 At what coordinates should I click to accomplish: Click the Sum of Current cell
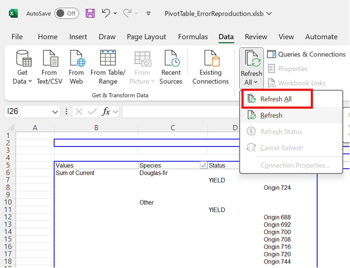(96, 173)
